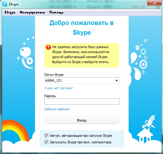Expand the Логин Skype dropdown arrow
163x154 pixels.
(116, 81)
